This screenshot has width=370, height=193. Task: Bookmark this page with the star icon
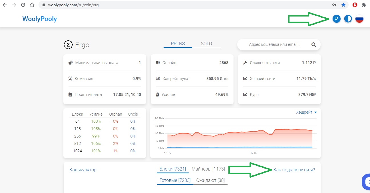tap(343, 5)
